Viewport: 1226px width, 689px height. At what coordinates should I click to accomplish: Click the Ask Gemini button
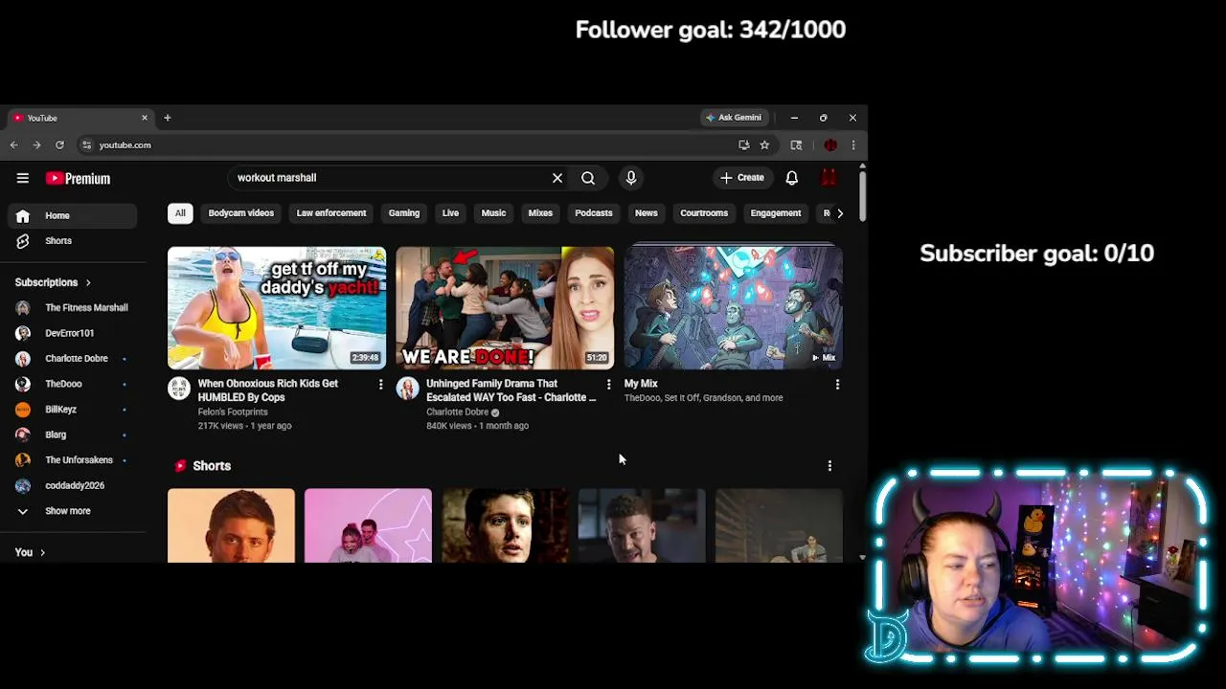pyautogui.click(x=734, y=118)
